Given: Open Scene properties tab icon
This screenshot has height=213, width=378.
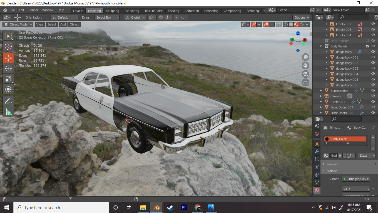Looking at the screenshot, I should pos(317,126).
